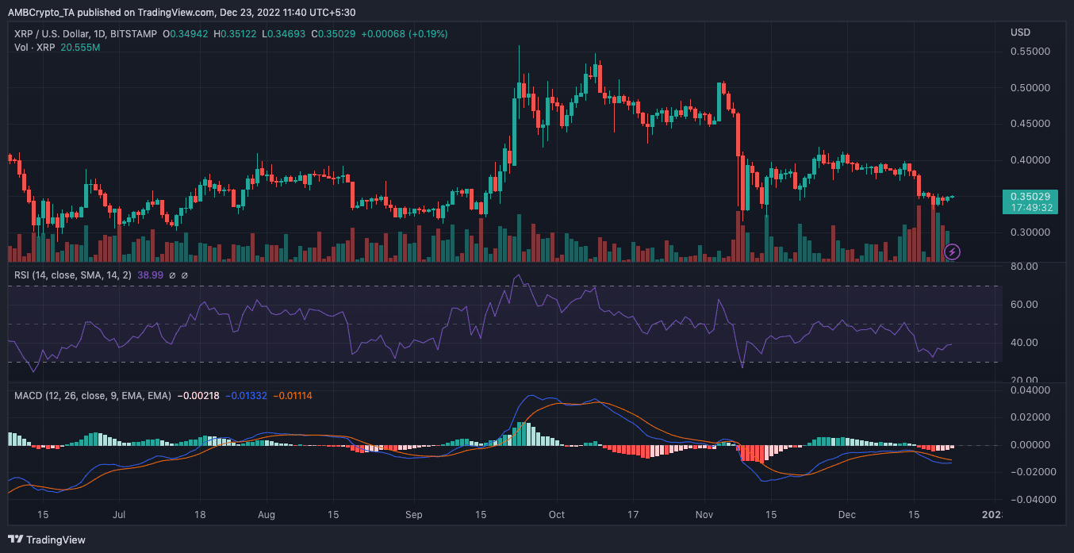Click the bar countdown 17:49:32
This screenshot has width=1074, height=553.
pos(1031,207)
